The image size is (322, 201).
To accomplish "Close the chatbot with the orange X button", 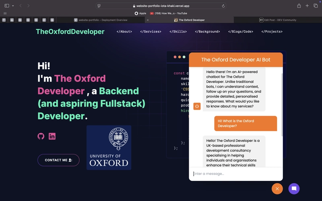I will [x=277, y=189].
